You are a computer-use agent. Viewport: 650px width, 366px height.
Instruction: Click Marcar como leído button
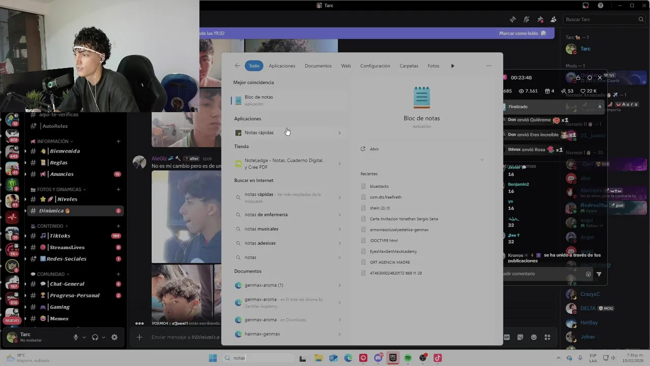pos(523,33)
